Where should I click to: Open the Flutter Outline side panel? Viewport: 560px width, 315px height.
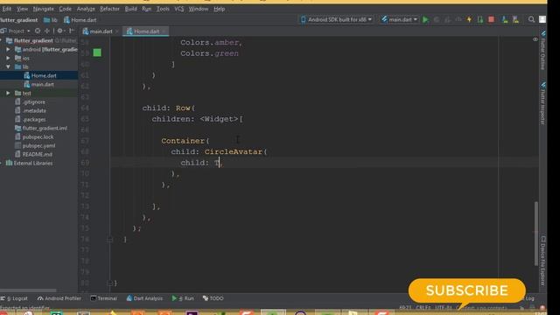pos(542,50)
